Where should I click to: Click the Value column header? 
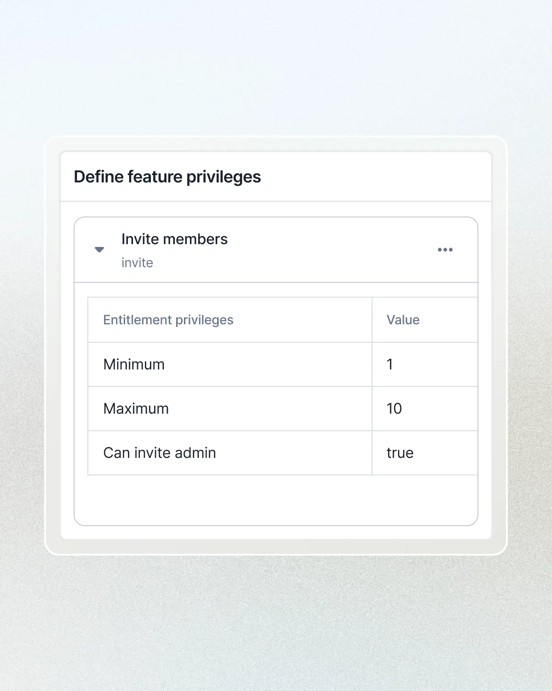click(403, 320)
